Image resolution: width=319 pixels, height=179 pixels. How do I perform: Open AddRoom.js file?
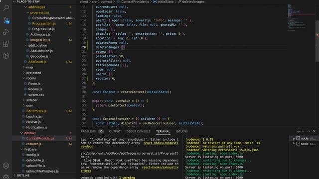(x=37, y=62)
